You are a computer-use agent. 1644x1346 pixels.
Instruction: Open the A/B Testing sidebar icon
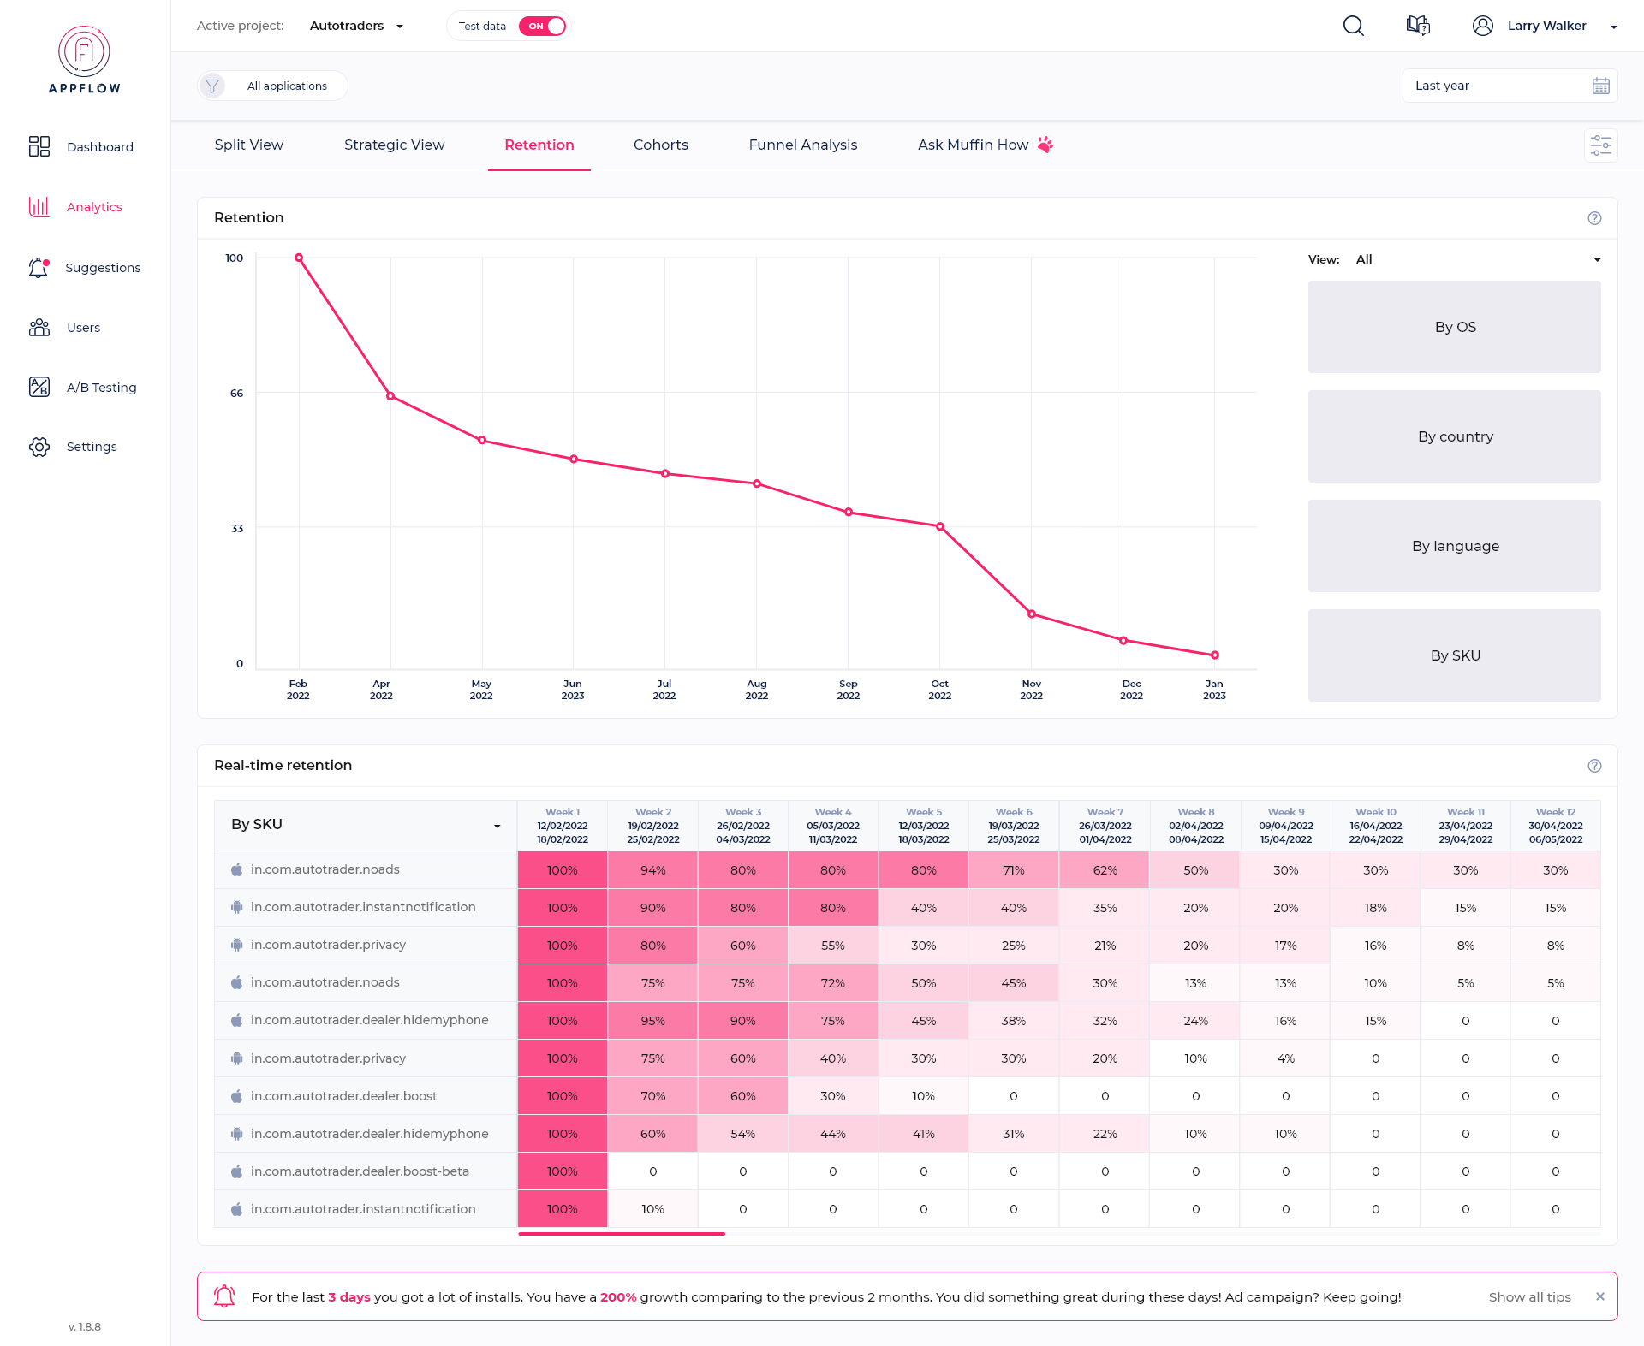pyautogui.click(x=39, y=387)
